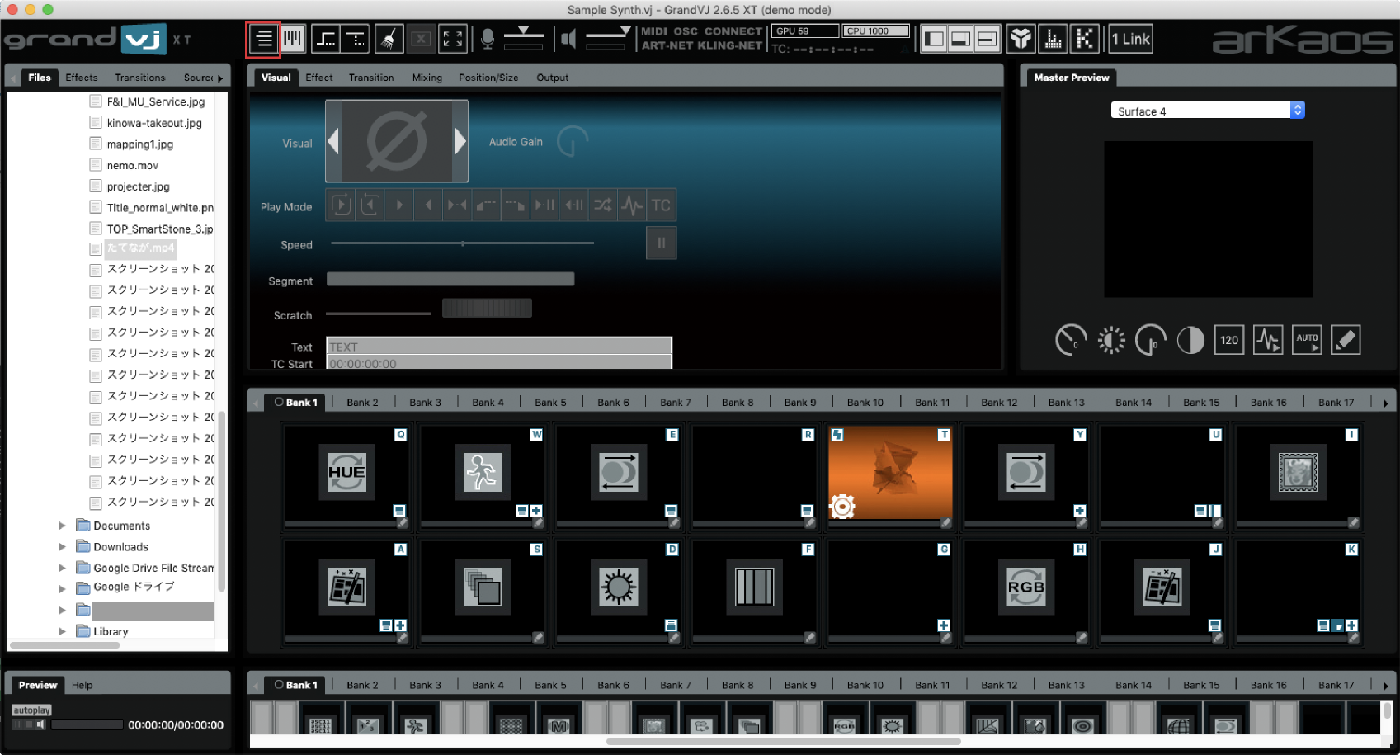1400x755 pixels.
Task: Switch to the Mixing tab
Action: click(427, 78)
